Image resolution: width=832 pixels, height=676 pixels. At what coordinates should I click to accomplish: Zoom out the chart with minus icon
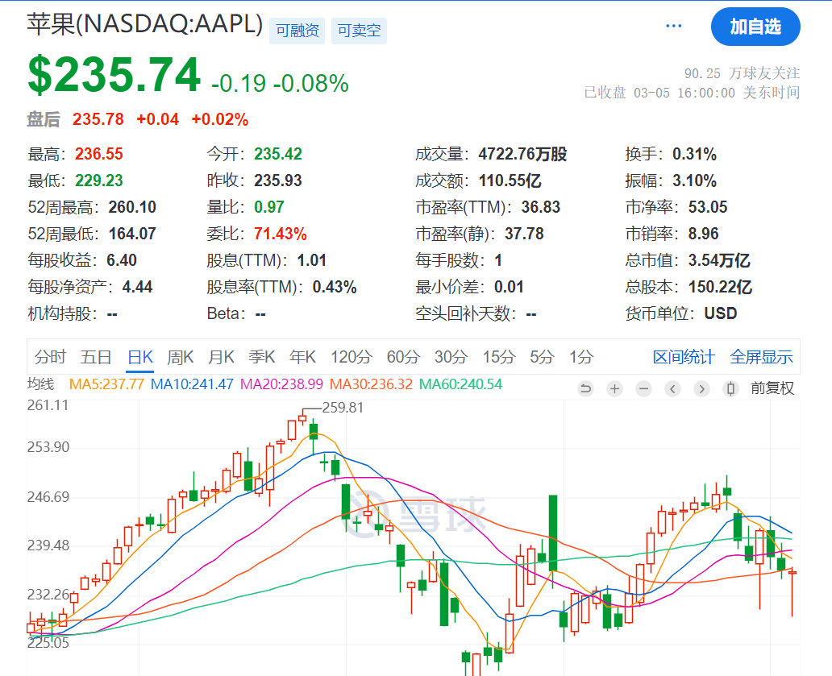(643, 389)
